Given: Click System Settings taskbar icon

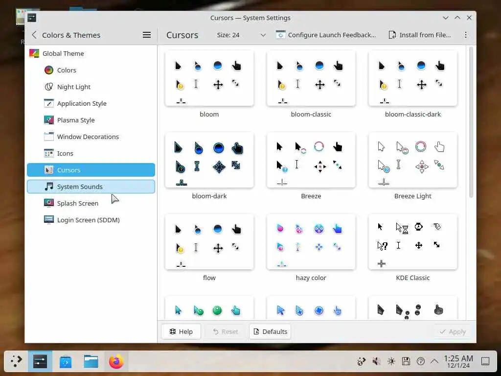Looking at the screenshot, I should pos(40,361).
